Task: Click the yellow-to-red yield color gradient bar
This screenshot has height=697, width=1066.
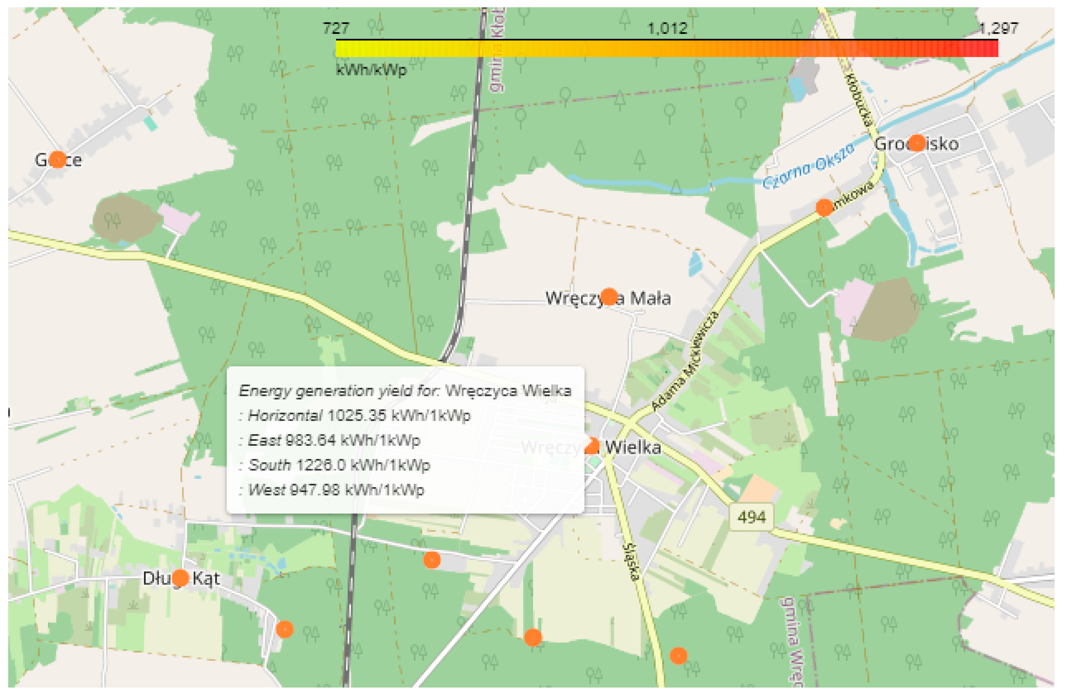Action: tap(667, 48)
